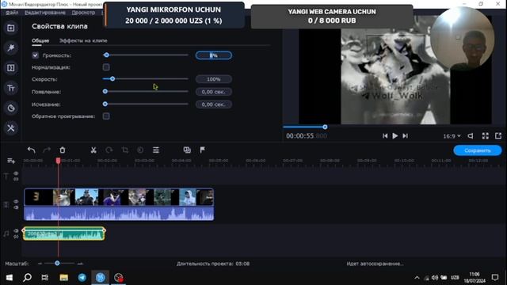Toggle the Громкость checkbox
This screenshot has height=285, width=507.
click(x=35, y=55)
